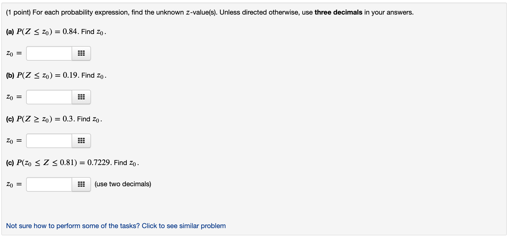
Task: Click the calculator-pad icon for the 0.3 problem
Action: 81,140
